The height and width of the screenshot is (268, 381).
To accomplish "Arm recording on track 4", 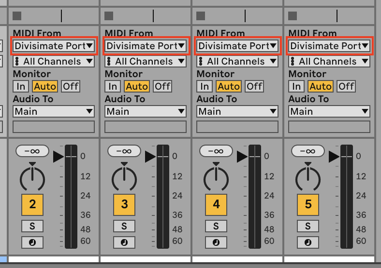I will (216, 242).
